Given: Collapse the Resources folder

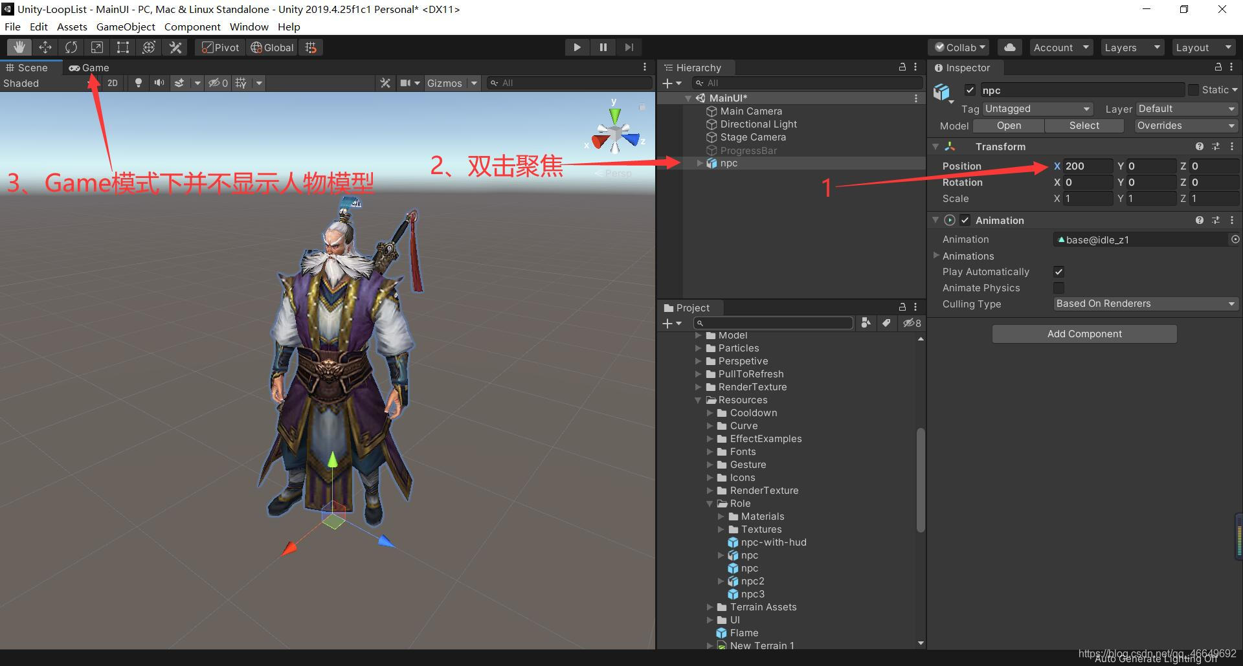Looking at the screenshot, I should click(x=699, y=400).
